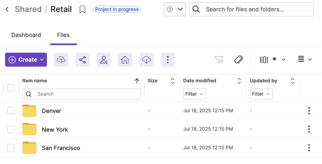
Task: Select the Files tab
Action: point(63,35)
